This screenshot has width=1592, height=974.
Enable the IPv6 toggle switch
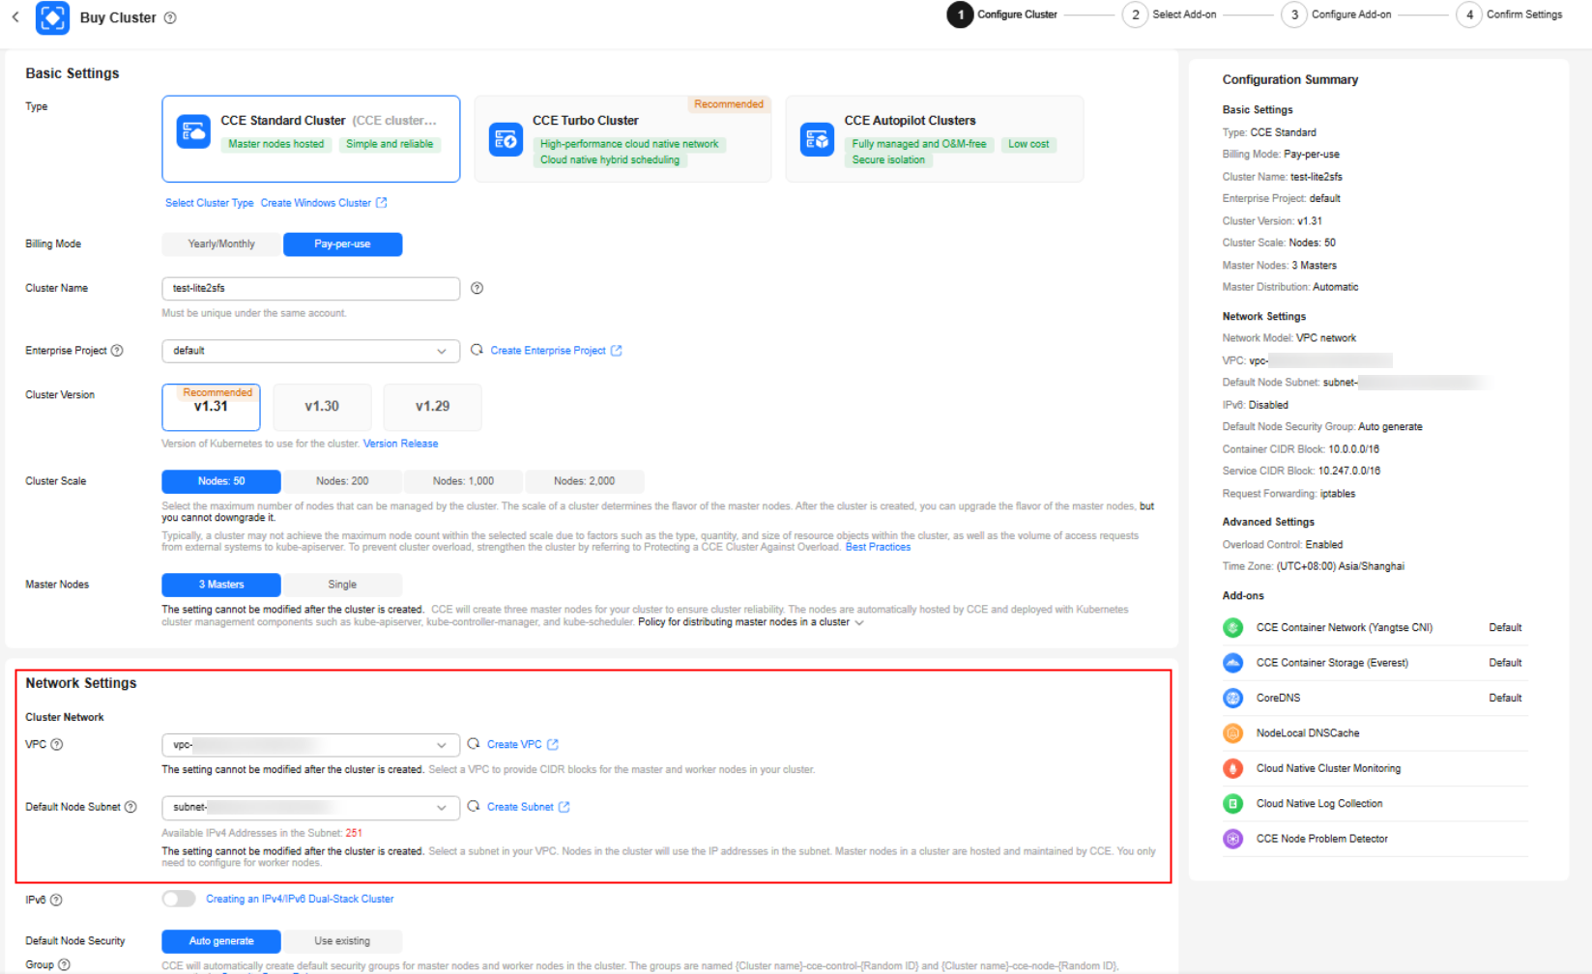pyautogui.click(x=179, y=899)
